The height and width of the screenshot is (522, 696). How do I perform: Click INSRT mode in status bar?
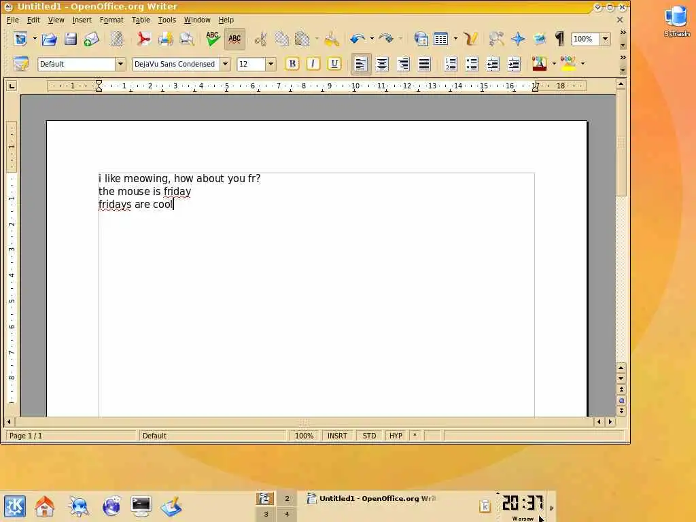[x=337, y=436]
